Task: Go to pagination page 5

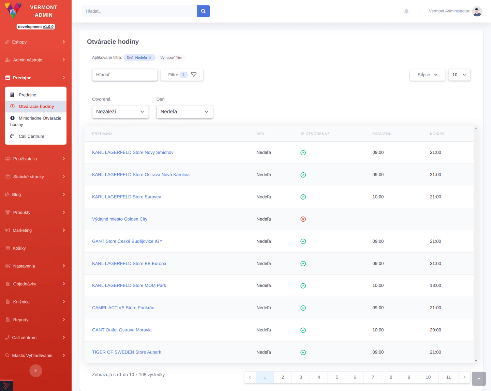Action: click(x=337, y=377)
